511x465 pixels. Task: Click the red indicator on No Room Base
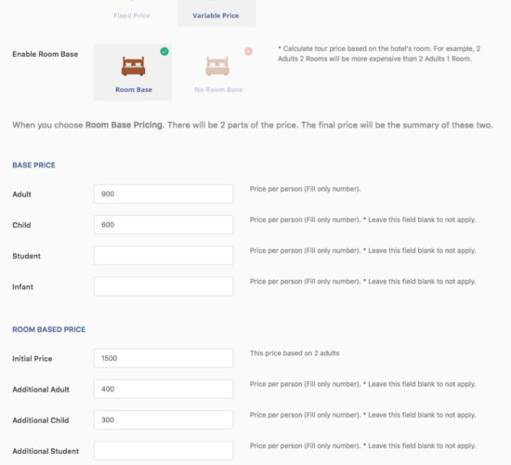[x=248, y=51]
